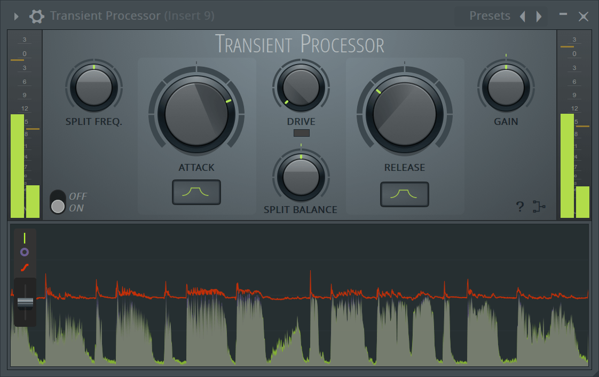Click the vertical zoom slider in the scope panel
The height and width of the screenshot is (377, 599).
point(25,302)
